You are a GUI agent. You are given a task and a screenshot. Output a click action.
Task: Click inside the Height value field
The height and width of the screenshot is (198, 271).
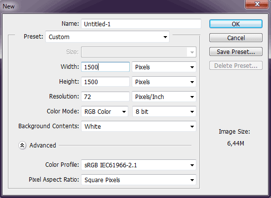(105, 82)
